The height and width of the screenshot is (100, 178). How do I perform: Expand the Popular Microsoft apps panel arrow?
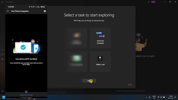[26, 92]
